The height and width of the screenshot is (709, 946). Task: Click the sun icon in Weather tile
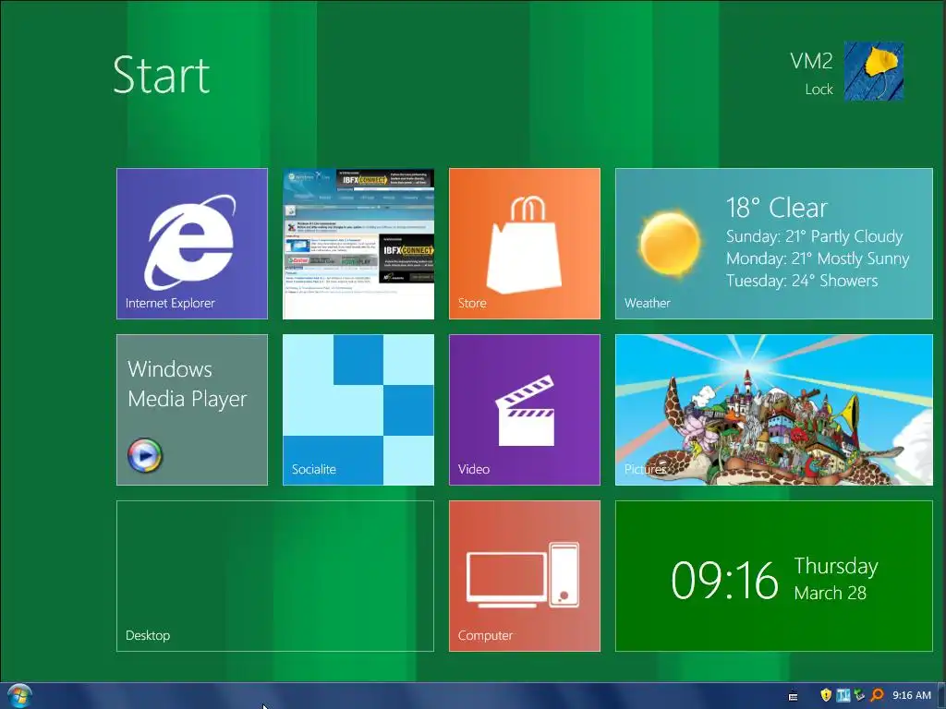click(x=670, y=244)
